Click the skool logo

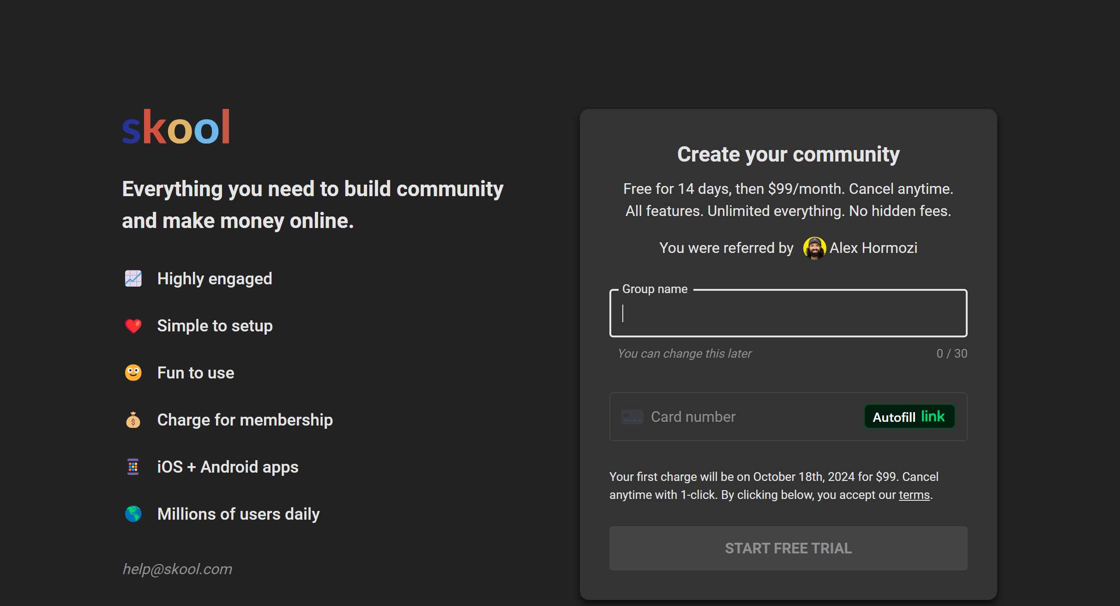pos(176,127)
